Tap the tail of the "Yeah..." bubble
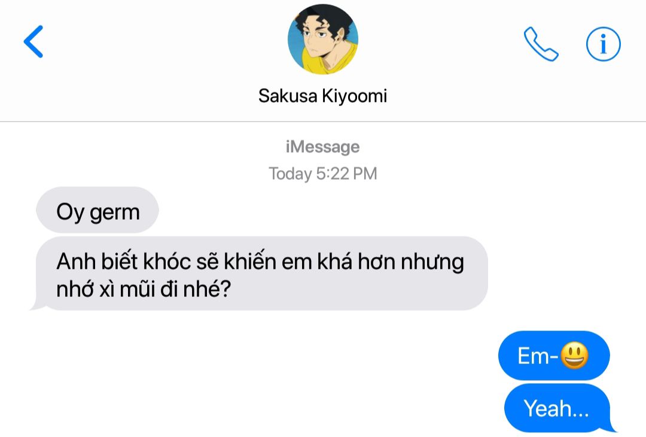 point(611,427)
